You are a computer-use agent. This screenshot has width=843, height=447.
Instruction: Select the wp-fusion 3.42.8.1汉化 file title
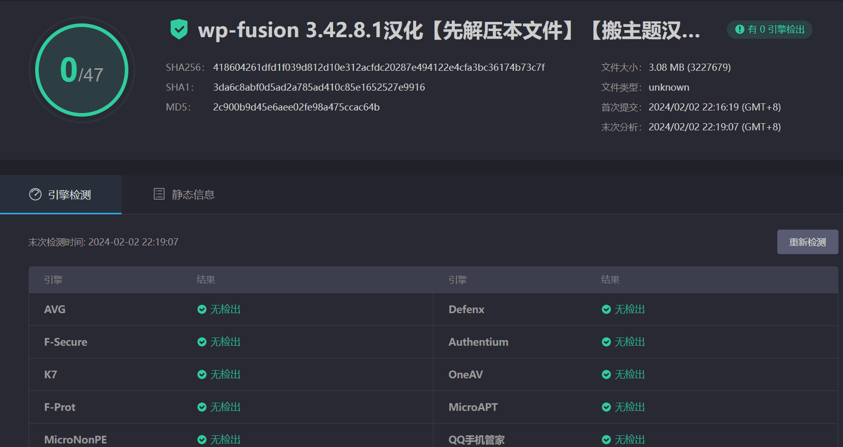449,30
